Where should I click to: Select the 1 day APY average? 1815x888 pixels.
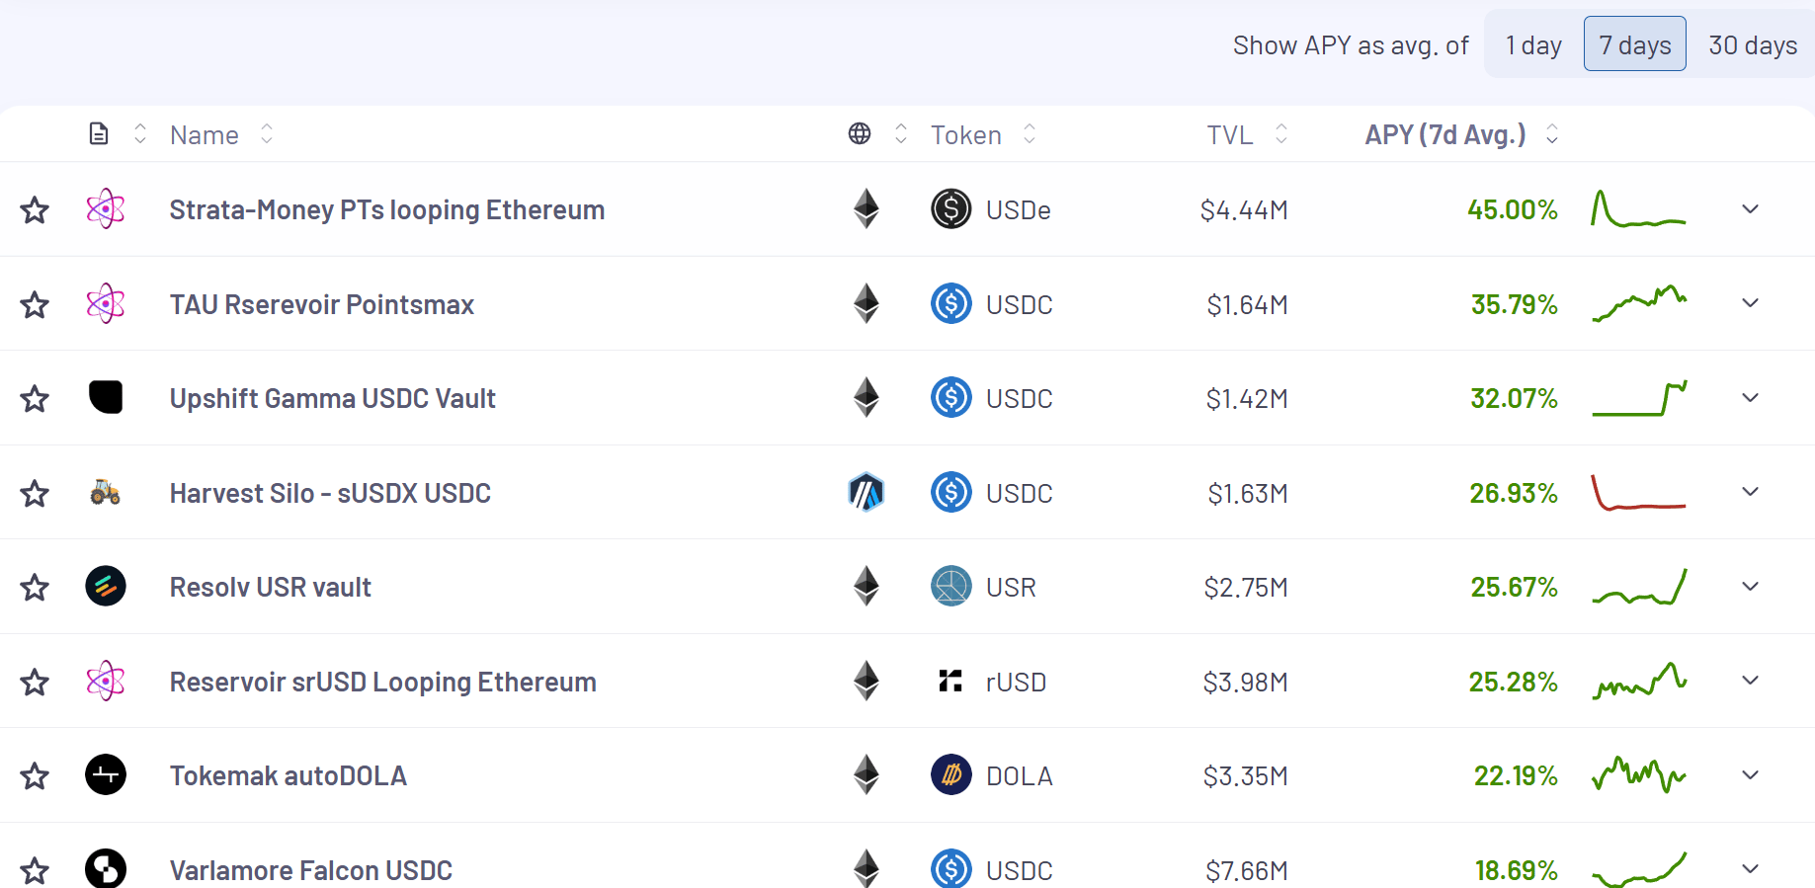[x=1532, y=45]
